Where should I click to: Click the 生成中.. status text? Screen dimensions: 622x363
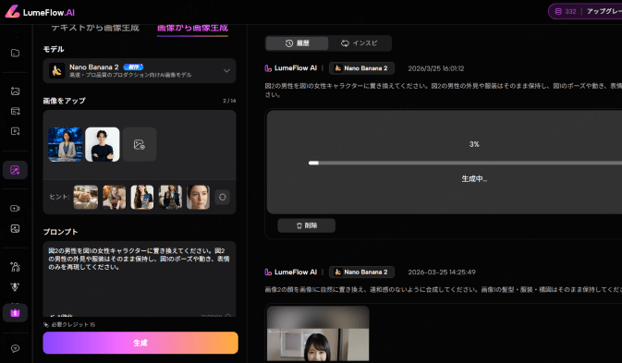point(474,179)
